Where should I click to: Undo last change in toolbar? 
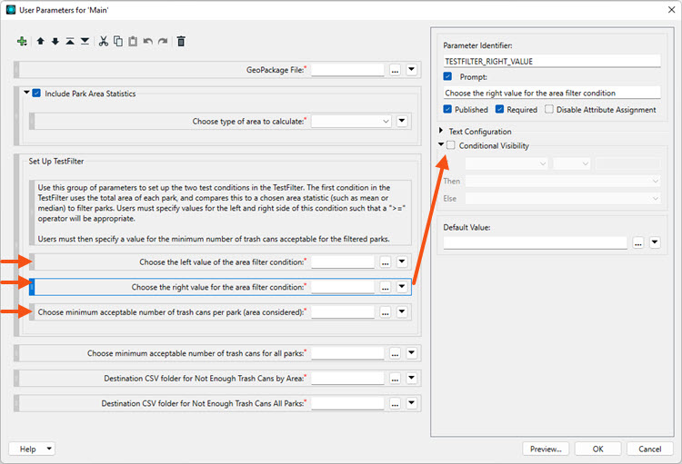(148, 41)
